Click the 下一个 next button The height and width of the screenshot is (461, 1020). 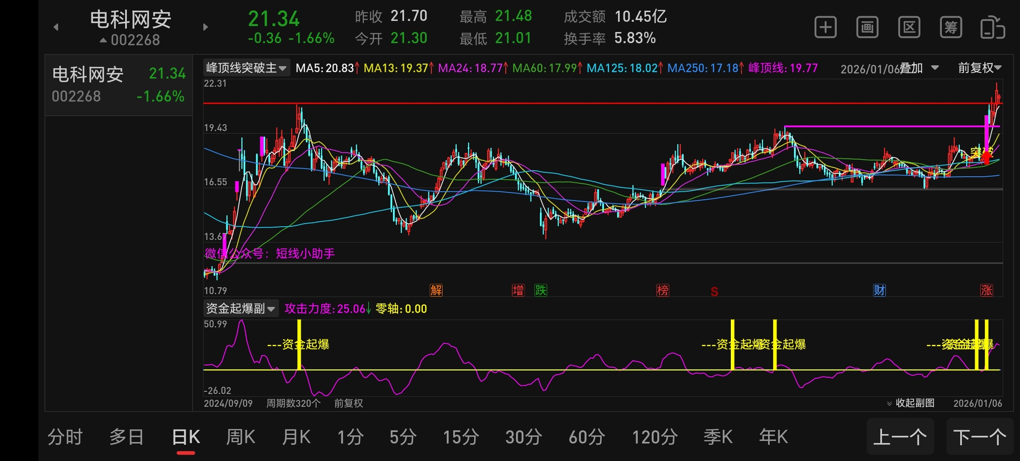coord(980,437)
